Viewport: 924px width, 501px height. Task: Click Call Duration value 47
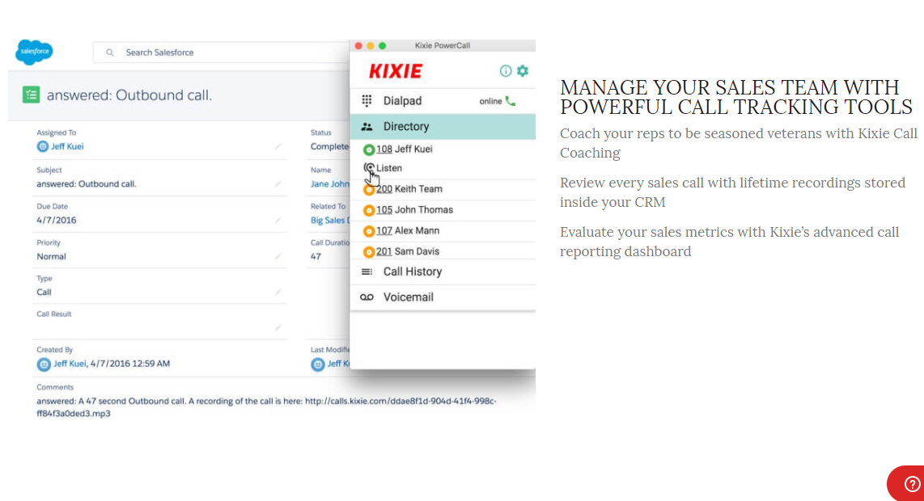[x=316, y=257]
